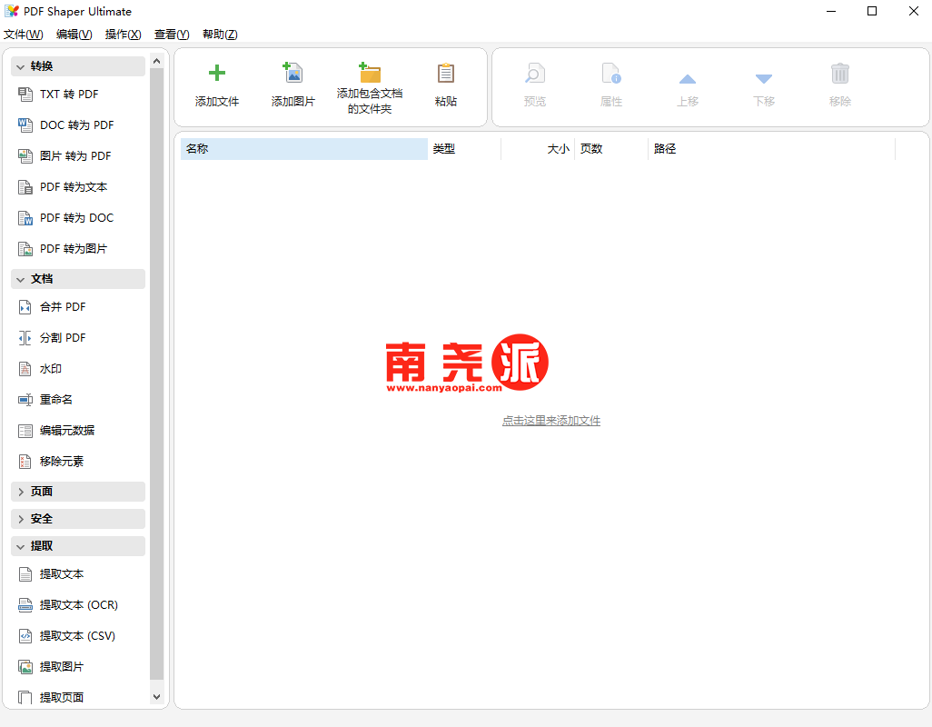Open the 编辑(V) menu

tap(74, 35)
